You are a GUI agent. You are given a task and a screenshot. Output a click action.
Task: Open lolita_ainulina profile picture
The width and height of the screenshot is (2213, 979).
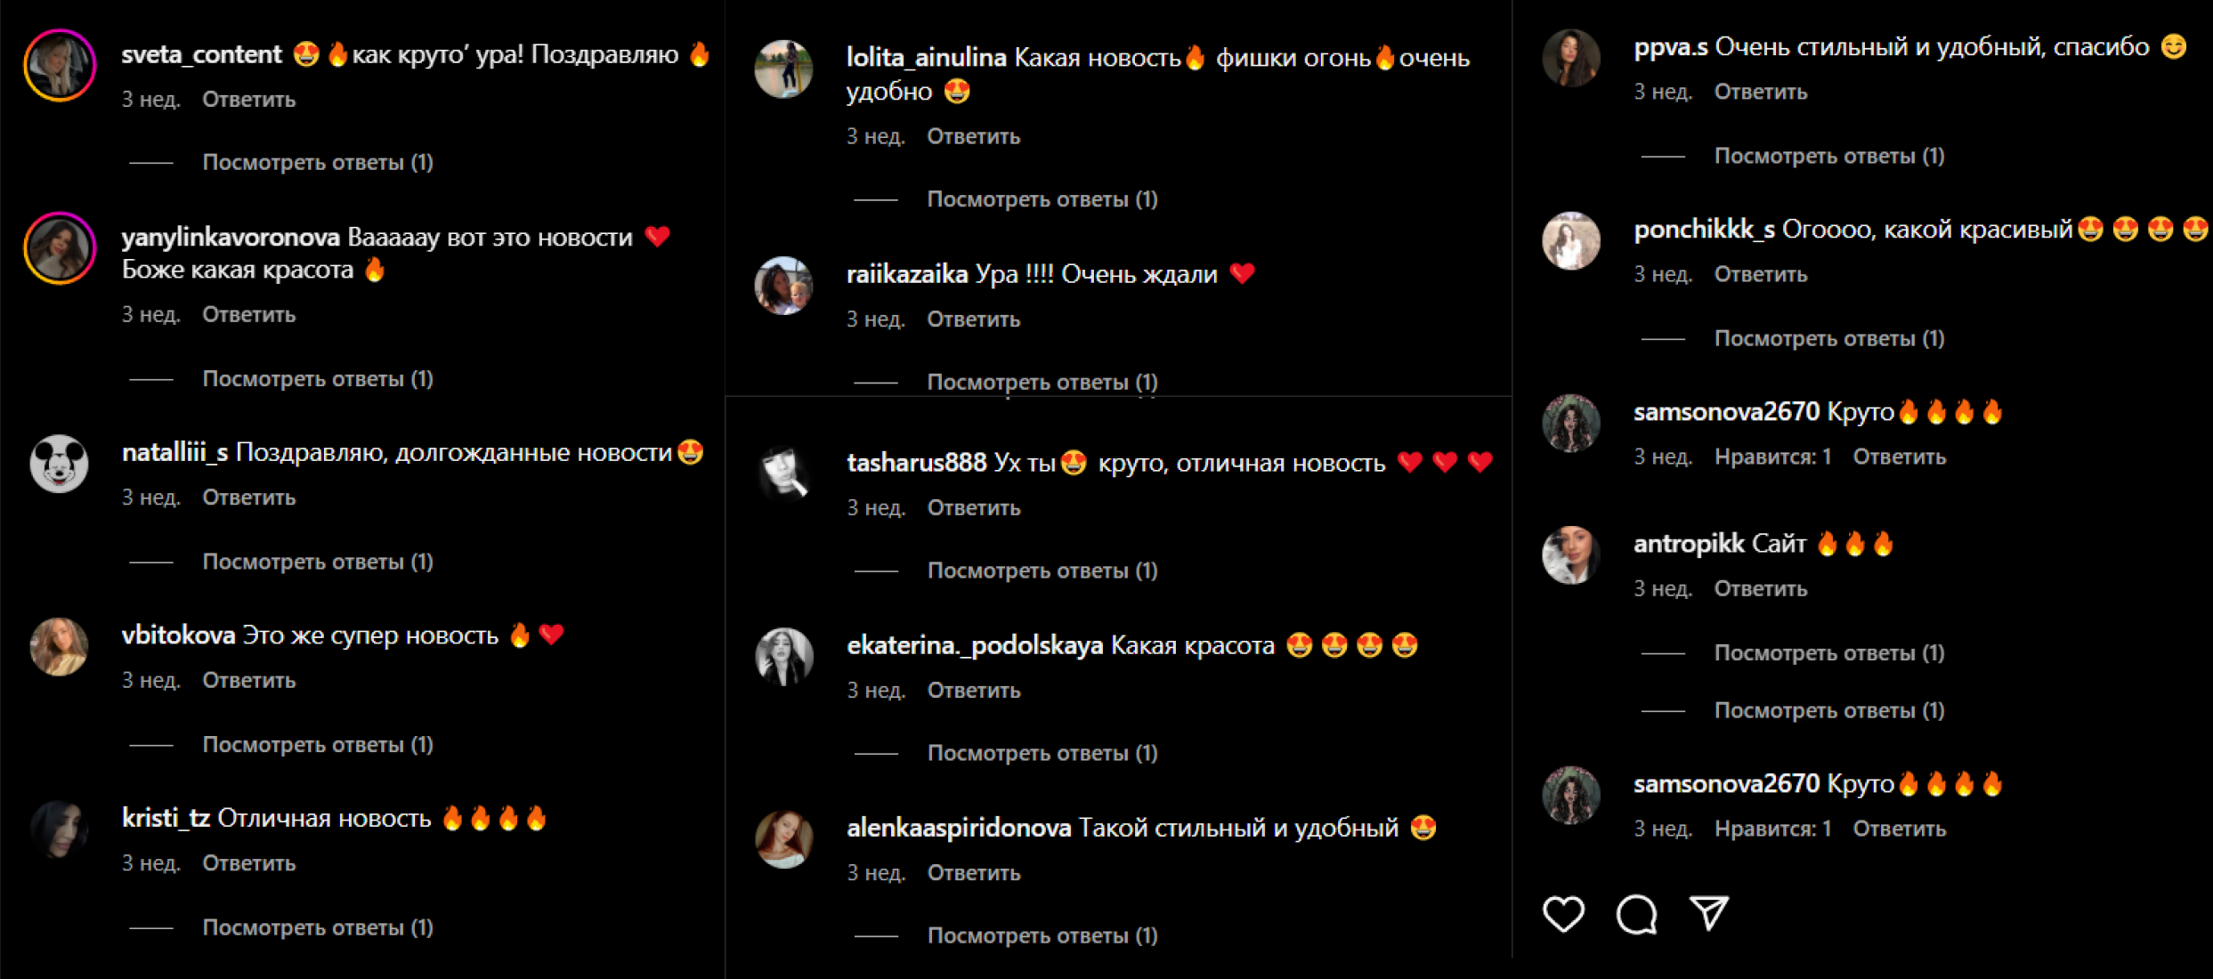click(784, 69)
